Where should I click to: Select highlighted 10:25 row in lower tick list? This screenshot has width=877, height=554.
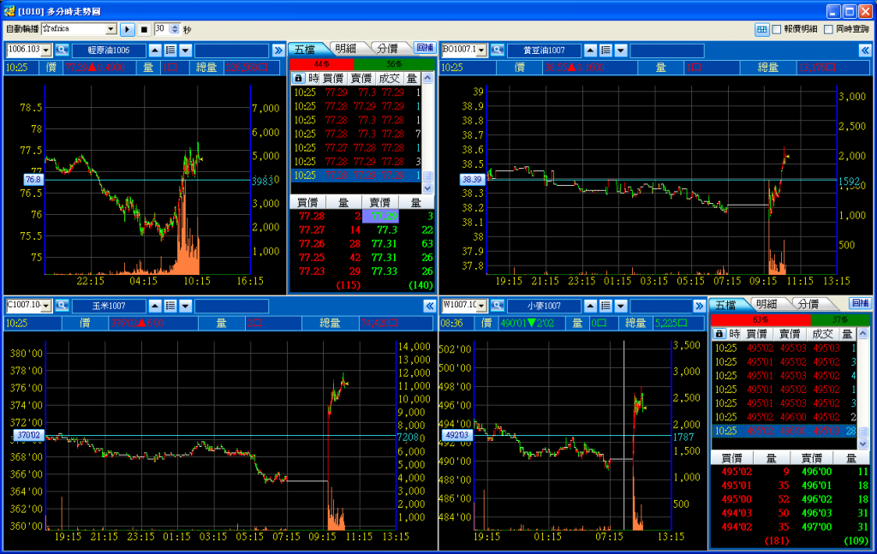pos(785,431)
